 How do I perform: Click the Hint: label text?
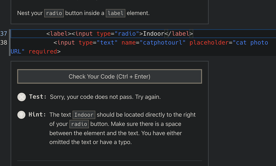(37, 115)
